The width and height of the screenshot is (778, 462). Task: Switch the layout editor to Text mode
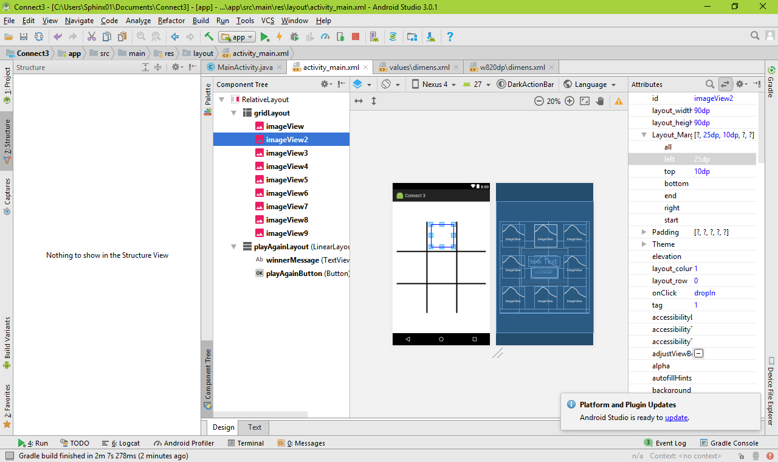[x=253, y=427]
